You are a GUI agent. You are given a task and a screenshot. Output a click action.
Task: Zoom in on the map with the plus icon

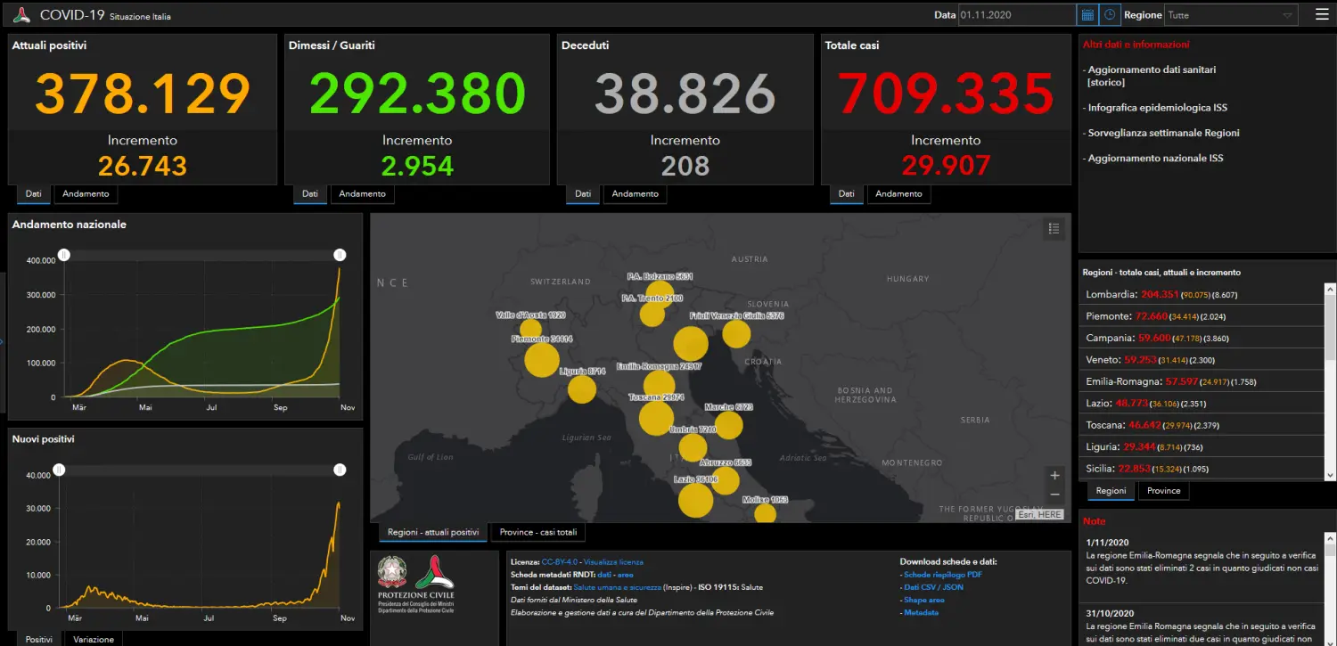point(1054,475)
